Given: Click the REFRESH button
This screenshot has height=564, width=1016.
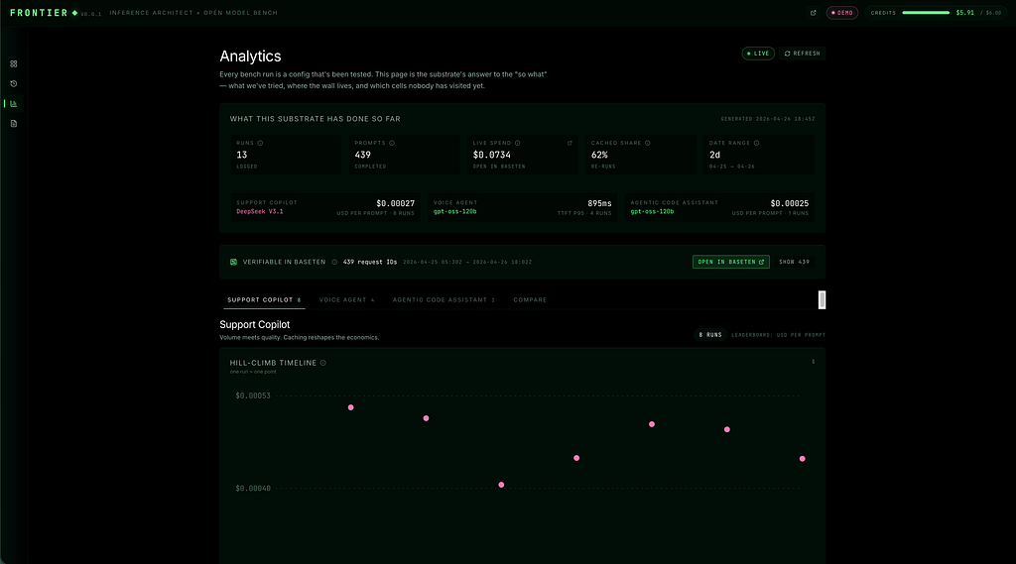Looking at the screenshot, I should coord(802,54).
